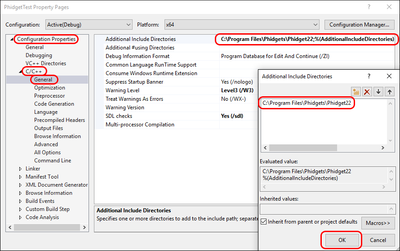Close the Additional Include Directories dialog
Viewport: 400px width, 251px height.
coord(389,76)
